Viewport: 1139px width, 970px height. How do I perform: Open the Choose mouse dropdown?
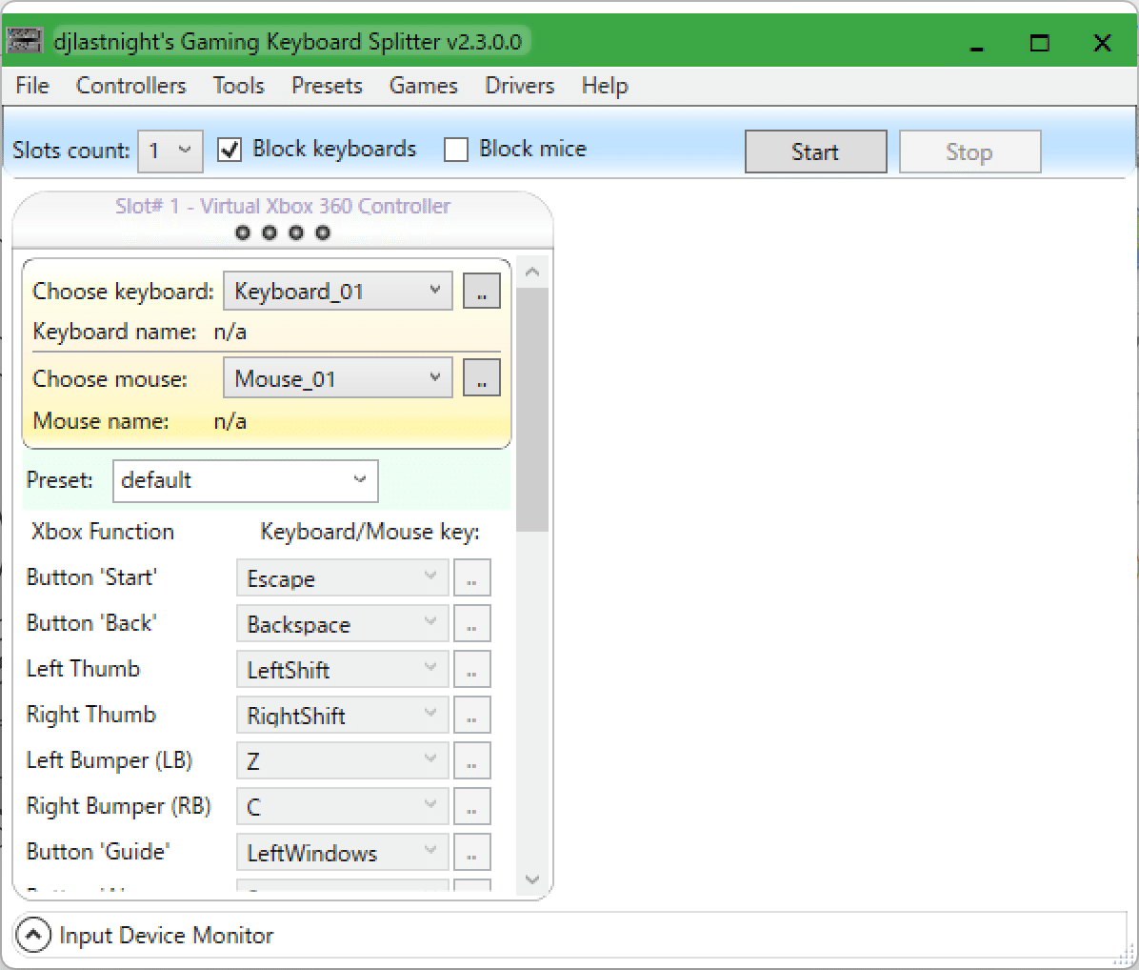point(338,378)
